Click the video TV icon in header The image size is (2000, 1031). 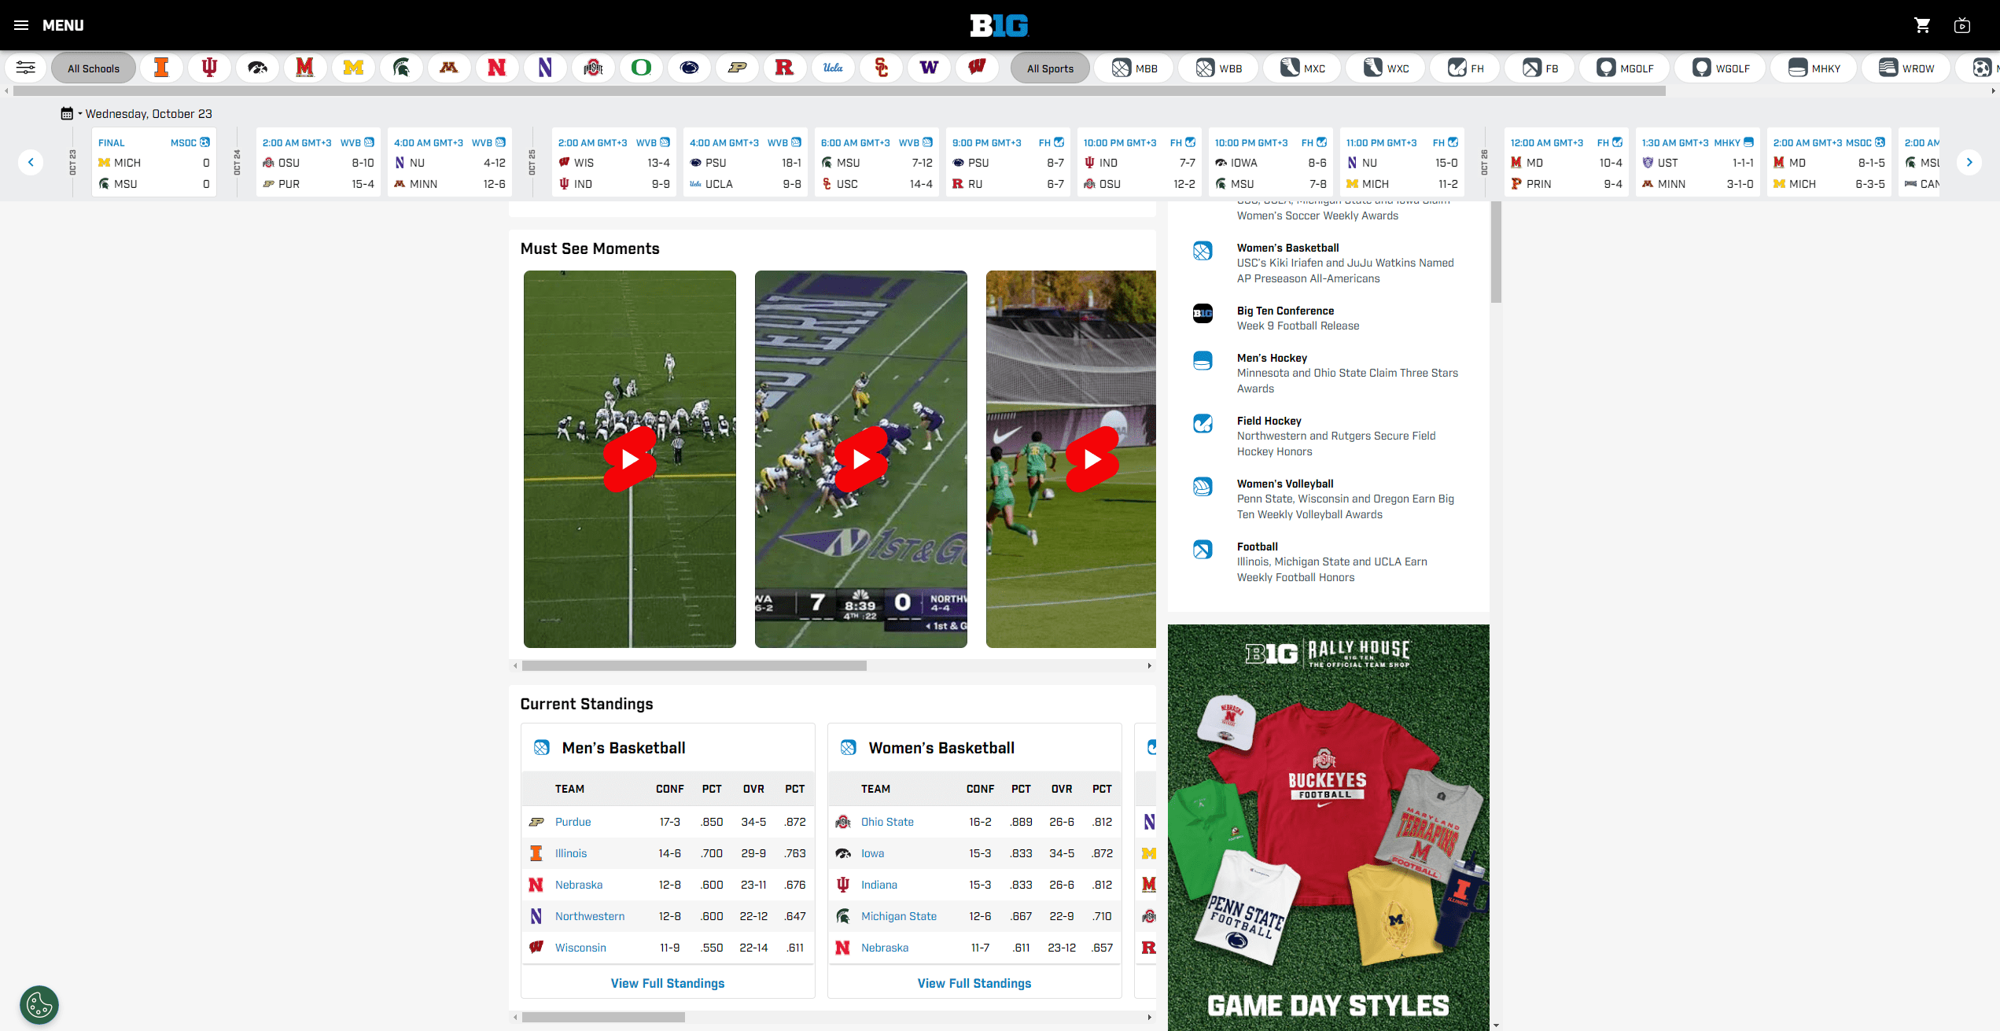pyautogui.click(x=1962, y=25)
